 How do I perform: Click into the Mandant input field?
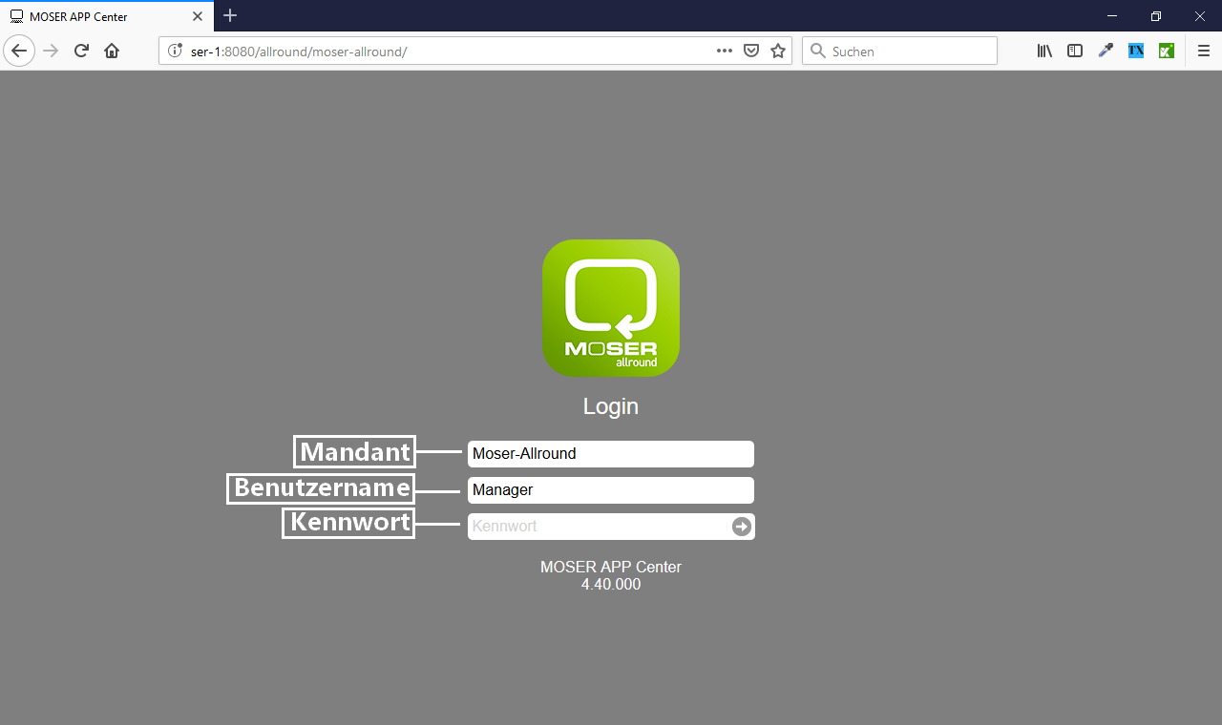pos(611,454)
